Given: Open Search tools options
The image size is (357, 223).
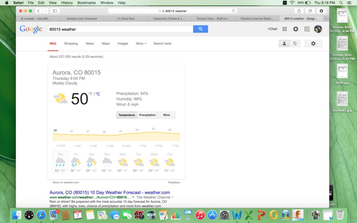Looking at the screenshot, I should [162, 44].
